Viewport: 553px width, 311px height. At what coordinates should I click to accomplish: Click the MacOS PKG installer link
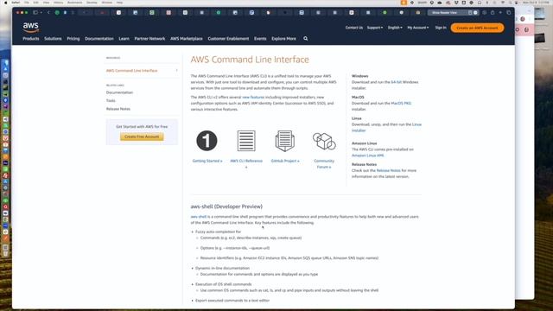click(401, 104)
